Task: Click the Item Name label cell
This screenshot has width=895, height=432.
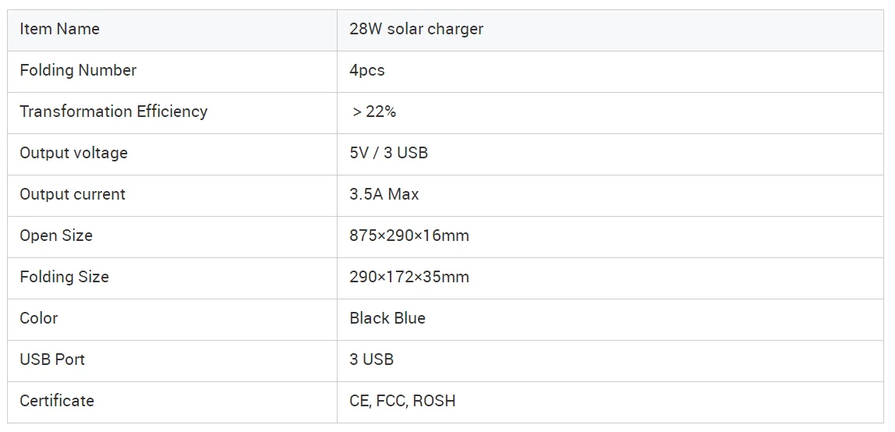Action: [x=60, y=30]
